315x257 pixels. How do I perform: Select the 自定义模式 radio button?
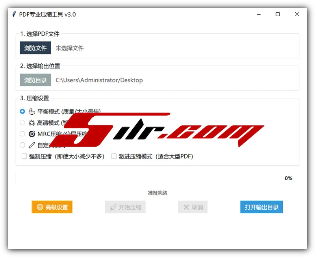[22, 145]
